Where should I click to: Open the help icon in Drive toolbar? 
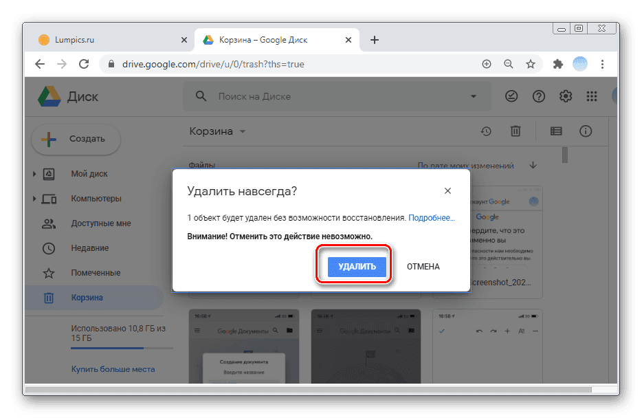click(539, 96)
